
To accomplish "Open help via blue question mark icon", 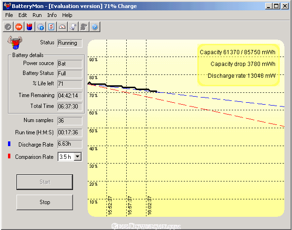I will 95,27.
